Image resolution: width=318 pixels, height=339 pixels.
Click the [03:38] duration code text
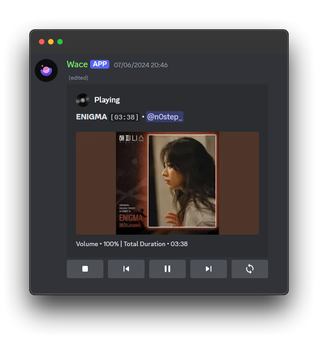(x=124, y=117)
